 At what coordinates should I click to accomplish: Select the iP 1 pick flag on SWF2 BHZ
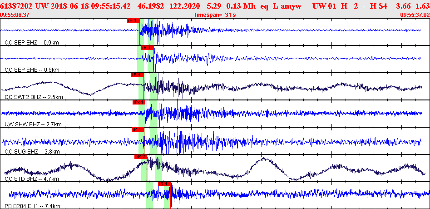(x=138, y=75)
